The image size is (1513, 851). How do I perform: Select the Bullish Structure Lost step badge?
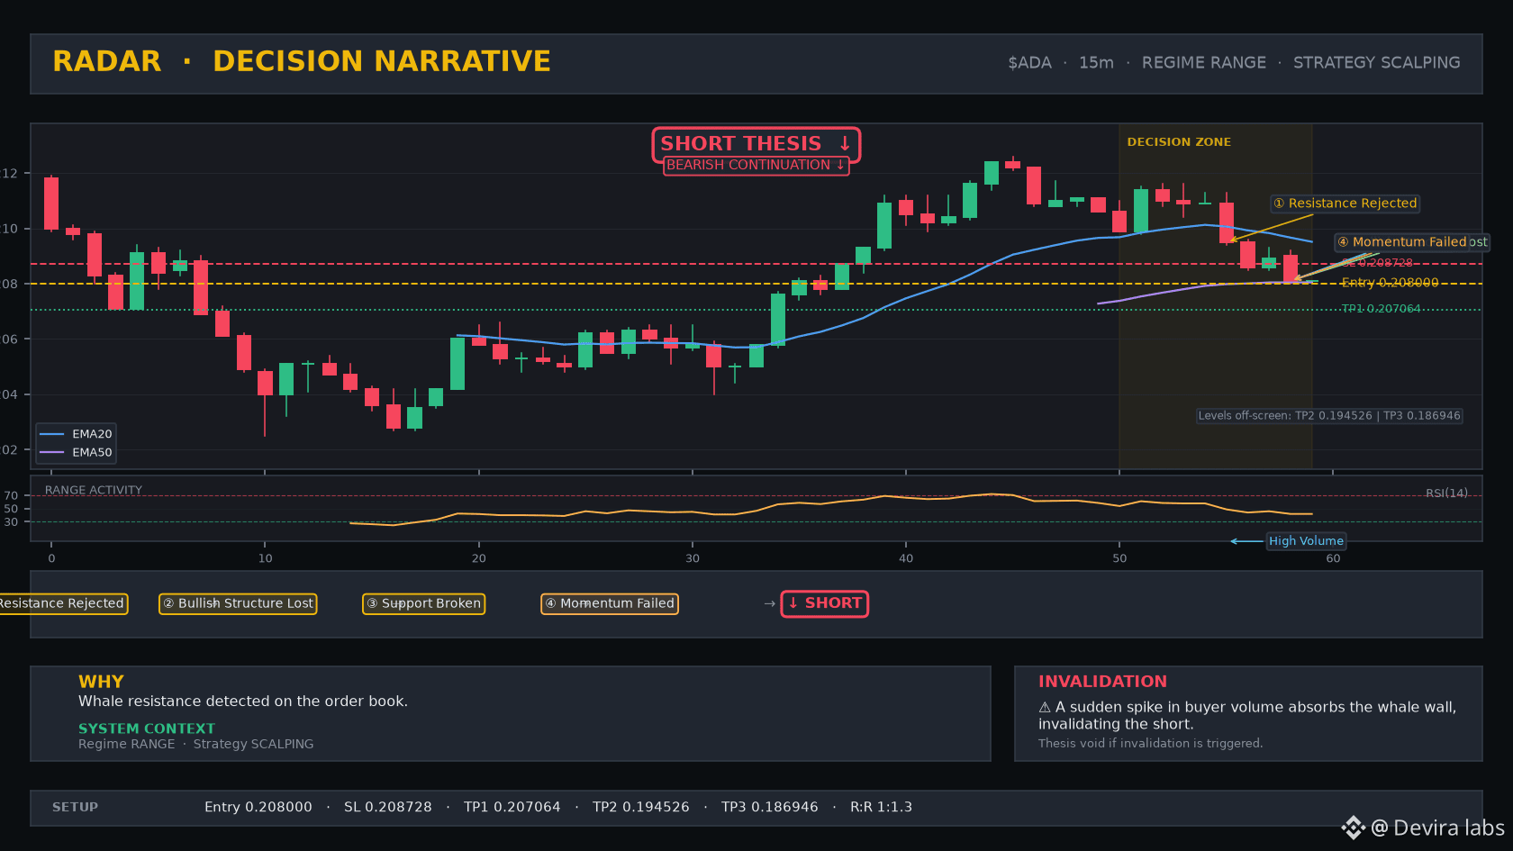[238, 603]
